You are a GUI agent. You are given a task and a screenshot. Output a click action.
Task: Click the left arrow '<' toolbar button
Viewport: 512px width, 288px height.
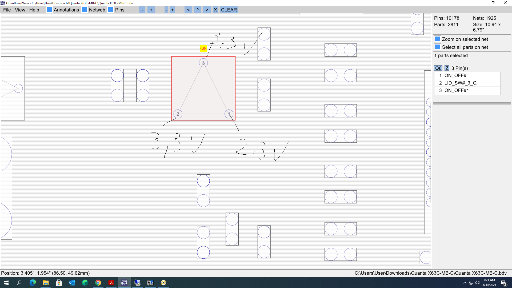pyautogui.click(x=188, y=10)
